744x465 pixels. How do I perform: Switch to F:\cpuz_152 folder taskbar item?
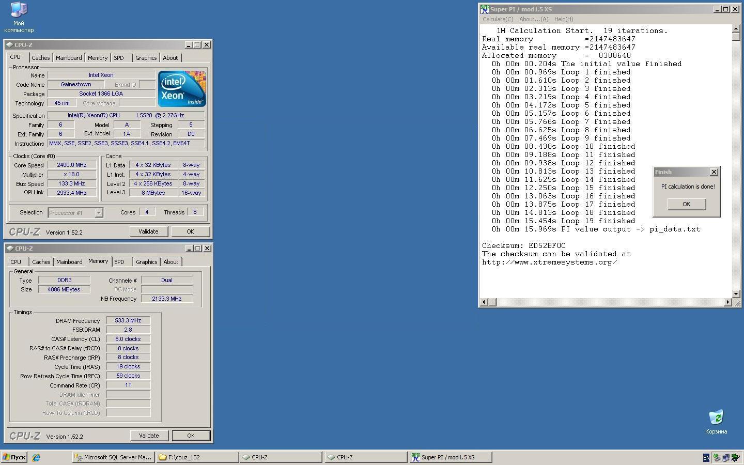pos(197,457)
